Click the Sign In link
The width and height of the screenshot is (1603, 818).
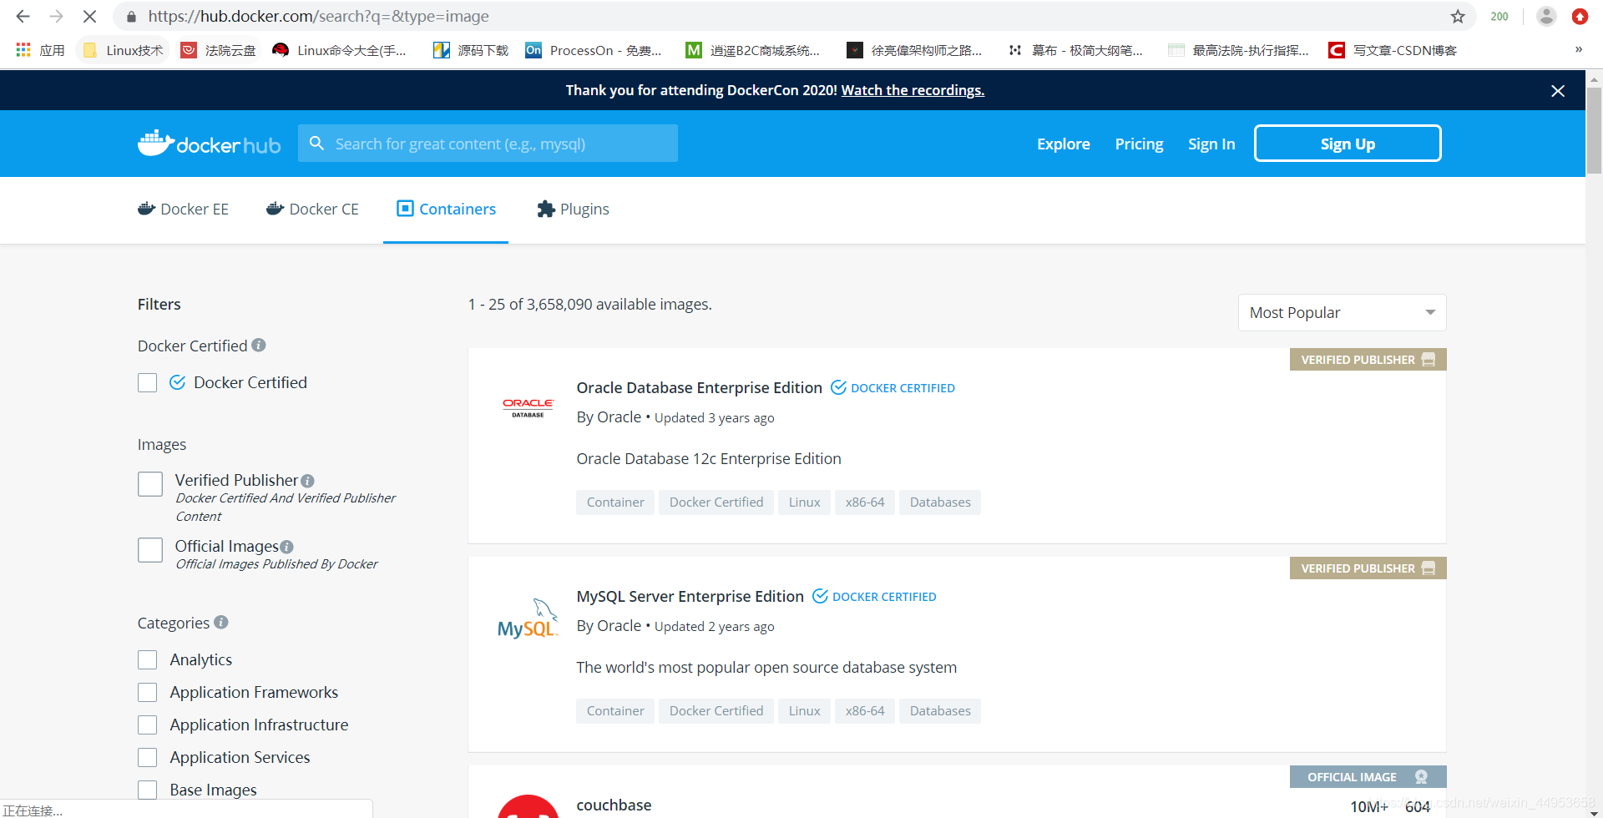tap(1211, 144)
